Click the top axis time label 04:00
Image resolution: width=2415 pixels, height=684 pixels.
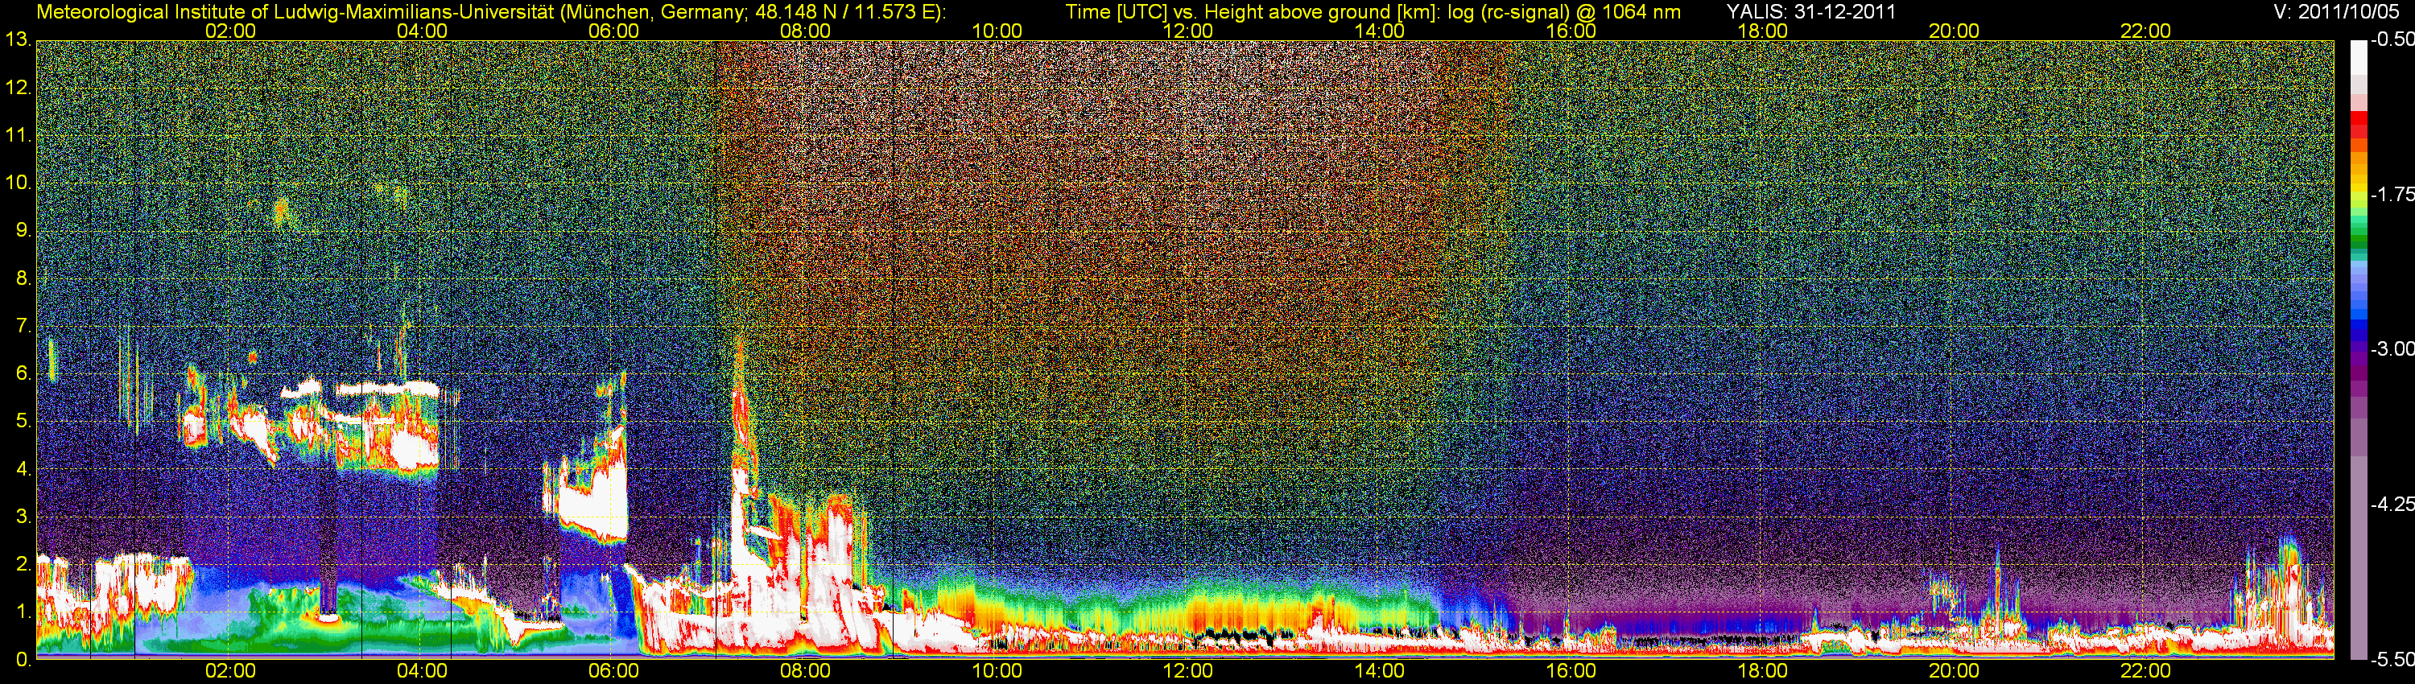click(422, 31)
